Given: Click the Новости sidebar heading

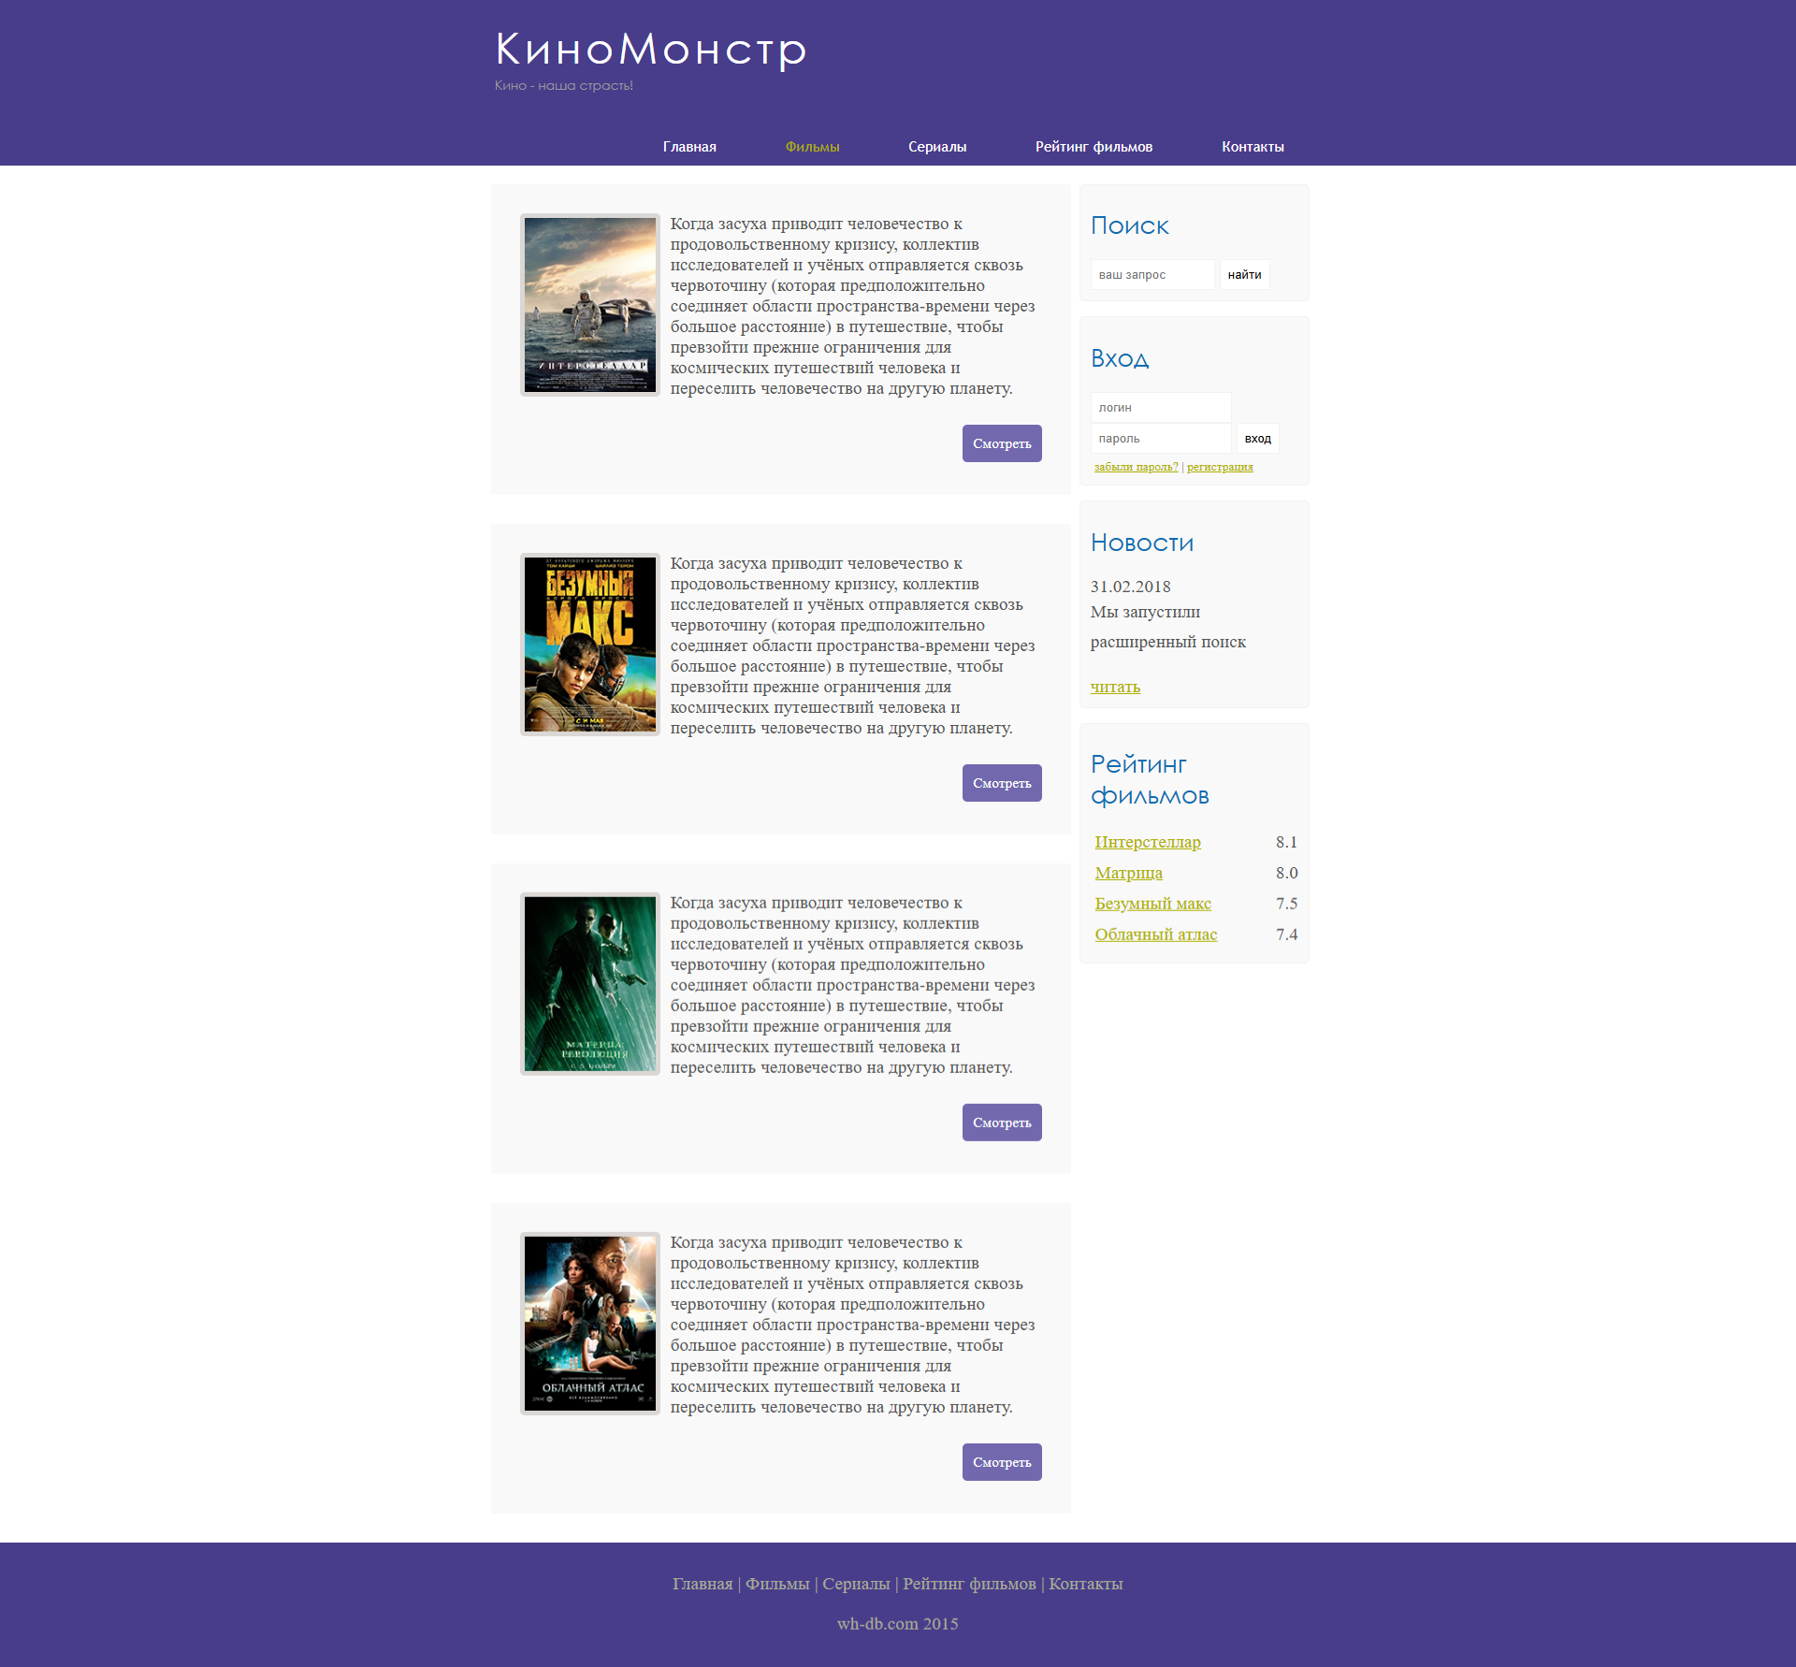Looking at the screenshot, I should [1142, 543].
